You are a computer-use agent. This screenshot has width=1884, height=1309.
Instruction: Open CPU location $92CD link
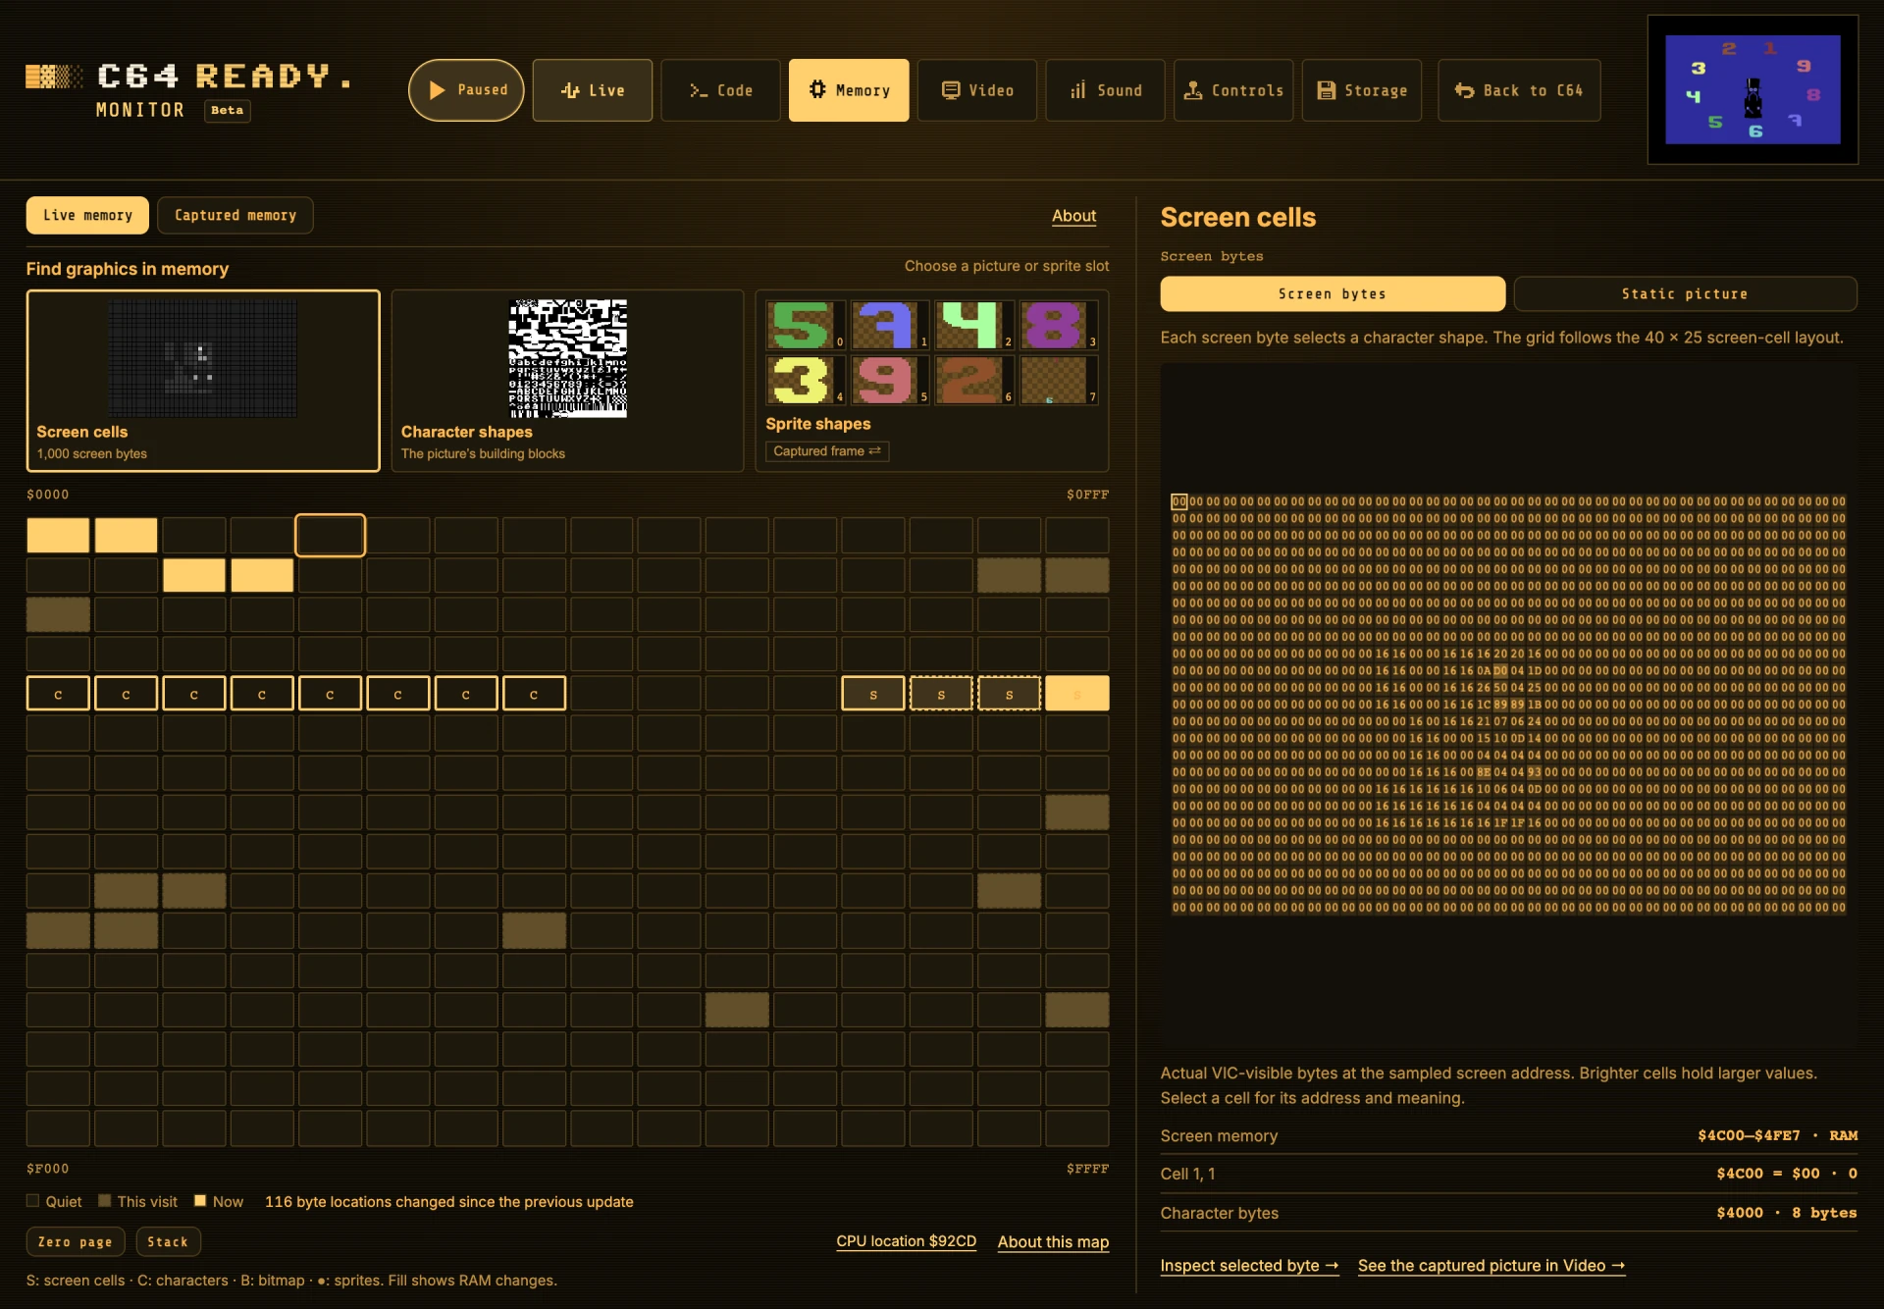pyautogui.click(x=906, y=1241)
